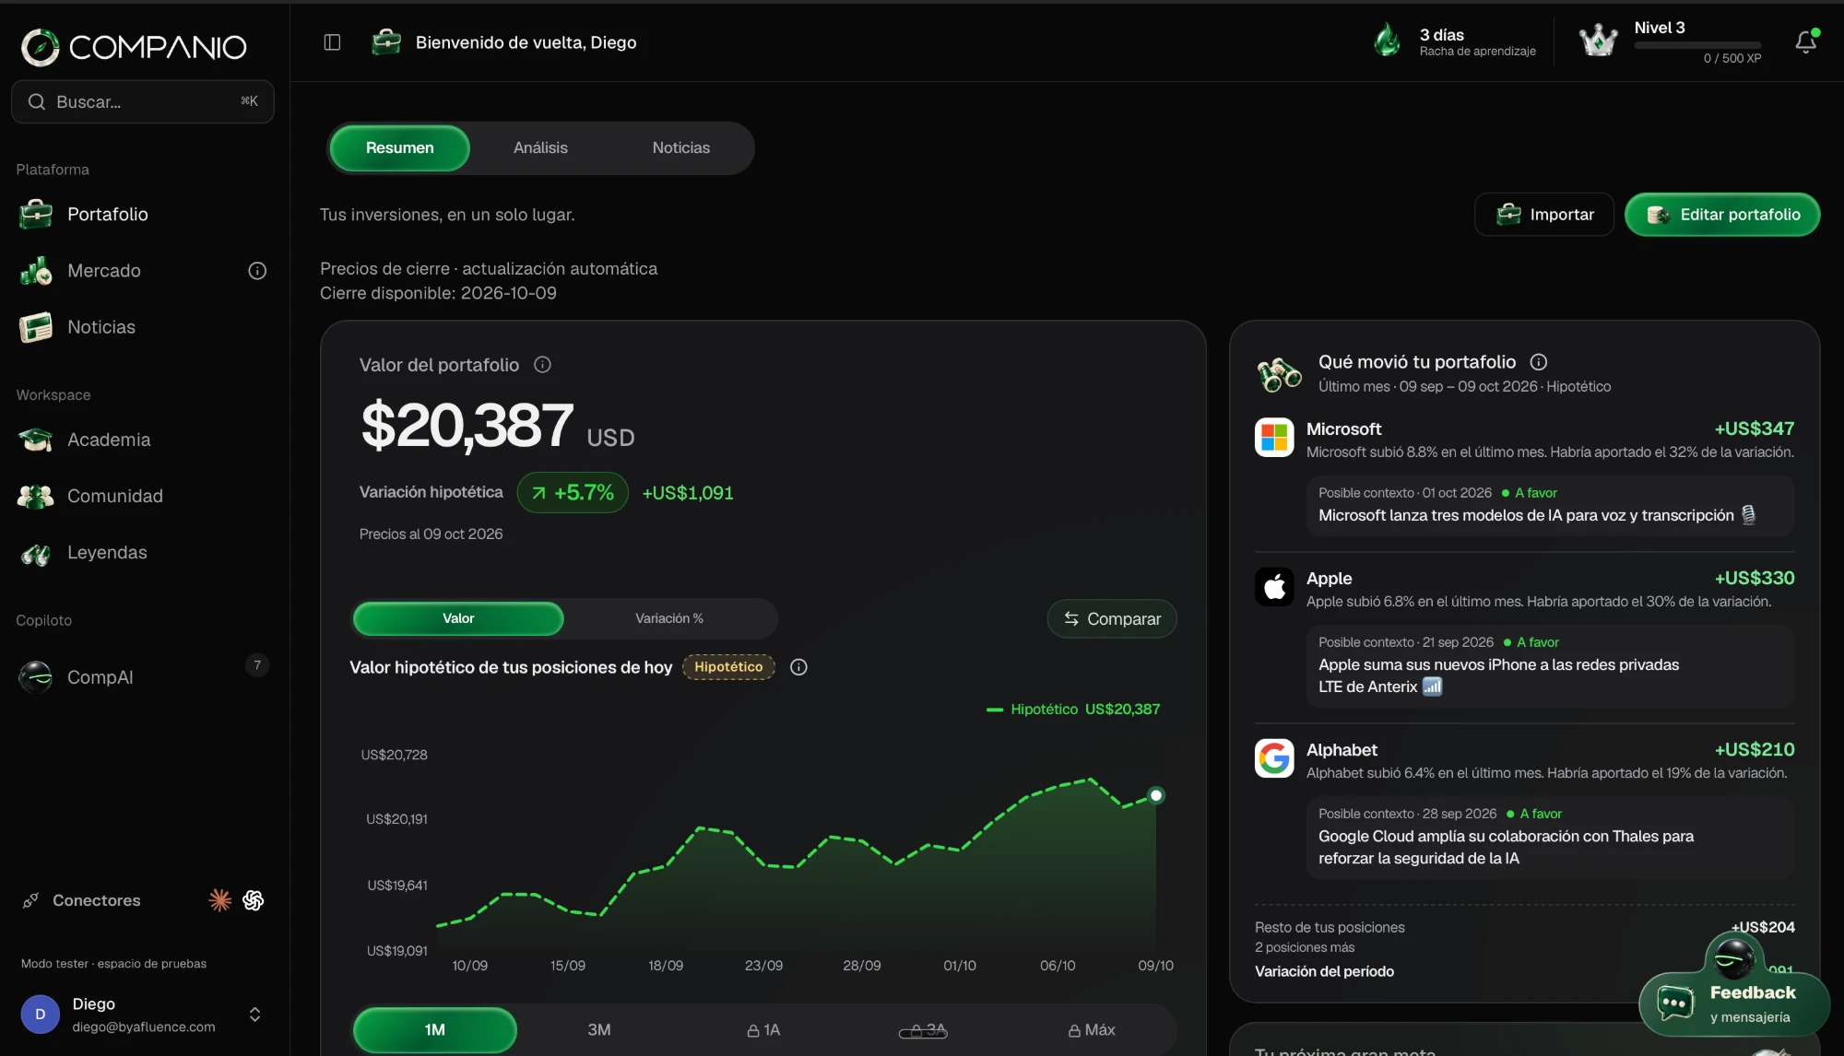Go to Portafolio in the sidebar
The width and height of the screenshot is (1844, 1056).
click(x=143, y=214)
